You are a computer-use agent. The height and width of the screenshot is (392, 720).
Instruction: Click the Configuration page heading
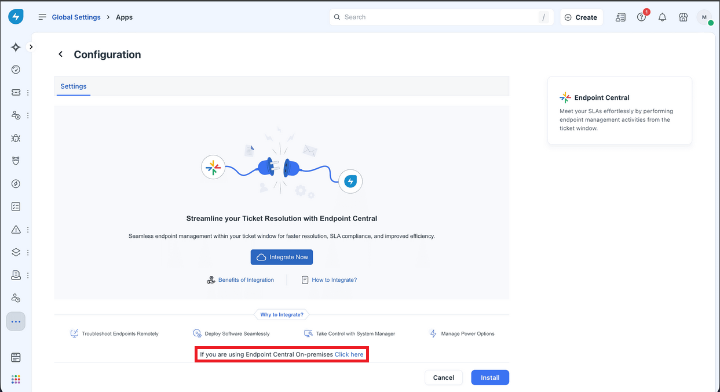(x=107, y=55)
